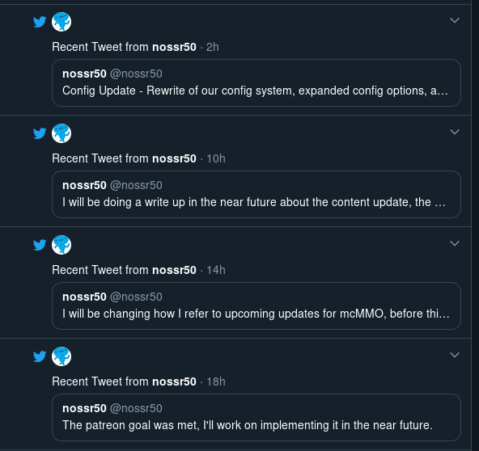This screenshot has height=451, width=479.
Task: Open nossr50 avatar in the 10h notification
Action: tap(61, 133)
